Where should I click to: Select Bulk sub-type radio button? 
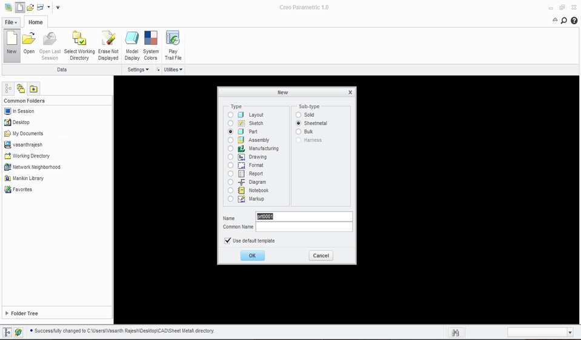pyautogui.click(x=298, y=132)
